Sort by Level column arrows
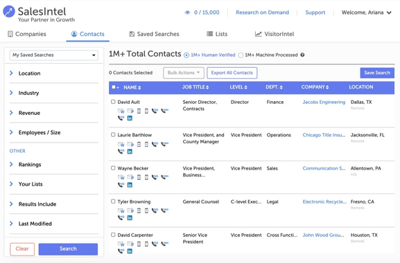This screenshot has width=400, height=263. pyautogui.click(x=246, y=87)
